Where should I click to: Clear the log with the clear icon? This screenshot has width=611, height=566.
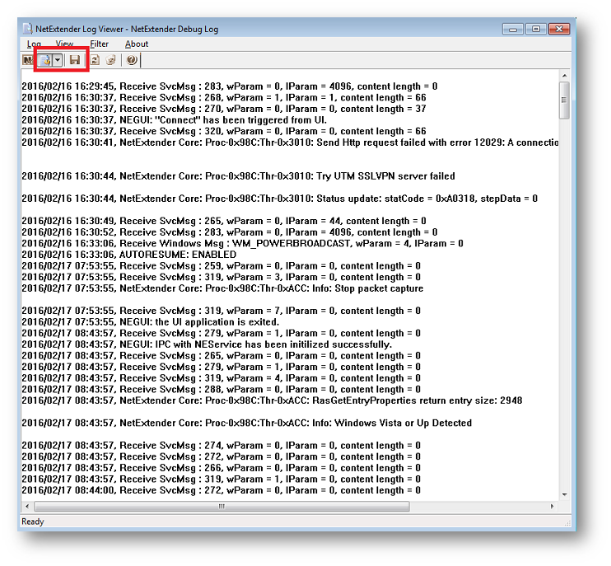click(x=111, y=60)
